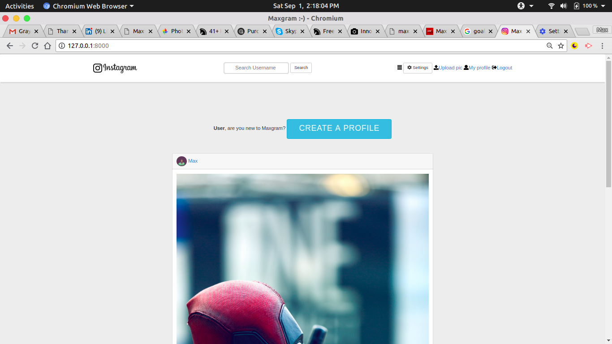The height and width of the screenshot is (344, 612).
Task: Click the zoom magnifier icon in address bar
Action: point(550,46)
